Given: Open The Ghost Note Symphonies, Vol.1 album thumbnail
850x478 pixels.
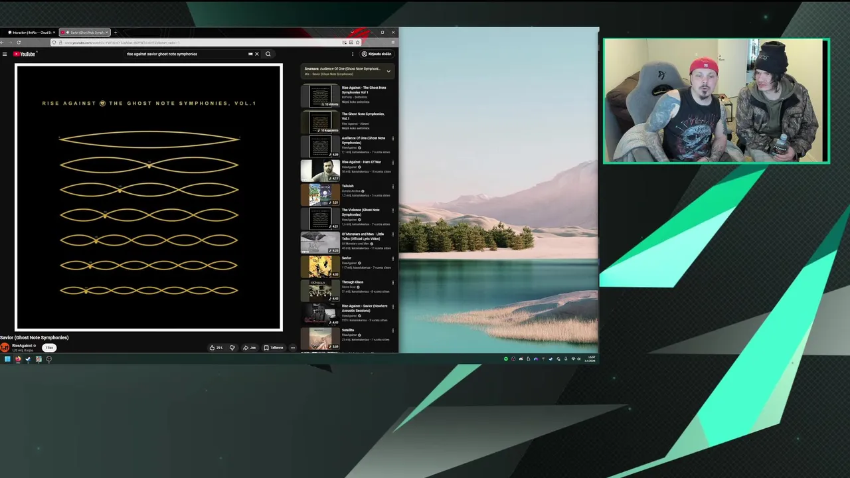Looking at the screenshot, I should 321,122.
